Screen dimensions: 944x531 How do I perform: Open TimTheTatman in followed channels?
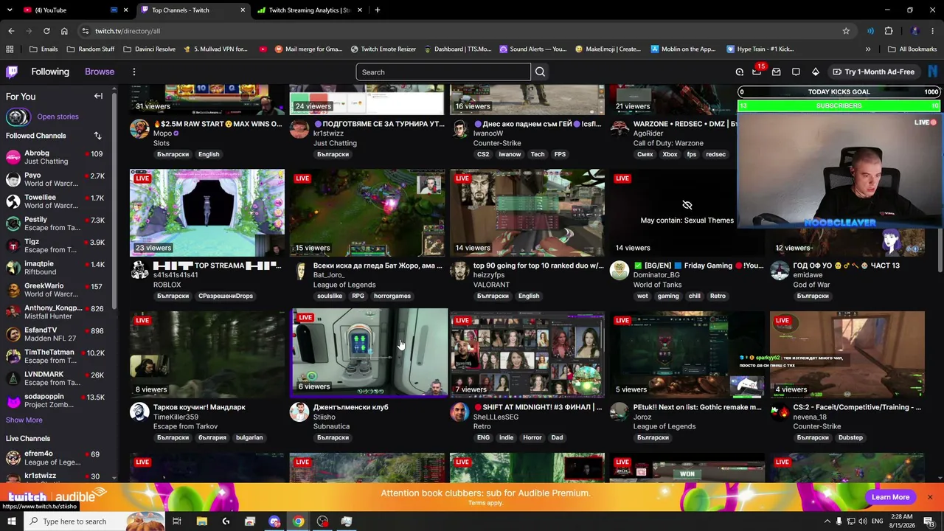[x=55, y=356]
